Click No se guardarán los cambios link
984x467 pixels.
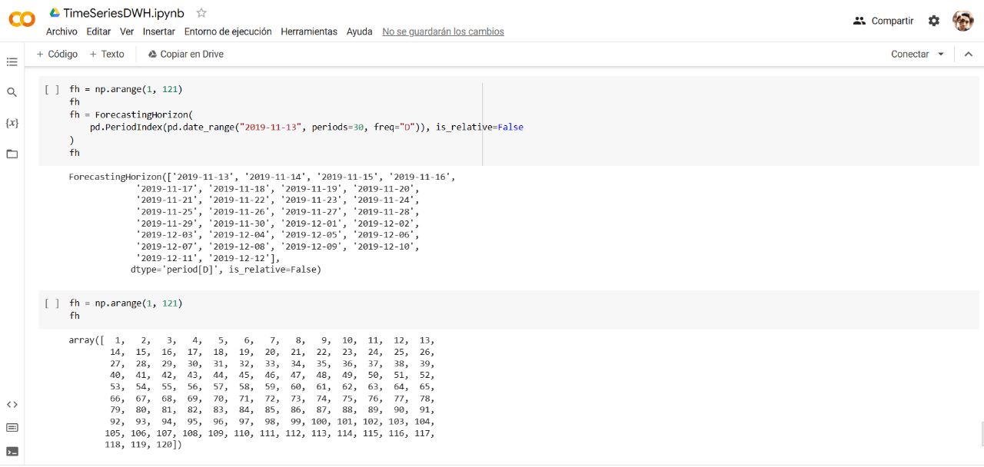pyautogui.click(x=443, y=31)
